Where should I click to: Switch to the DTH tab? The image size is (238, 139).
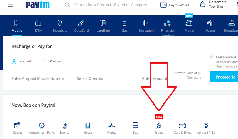(38, 26)
